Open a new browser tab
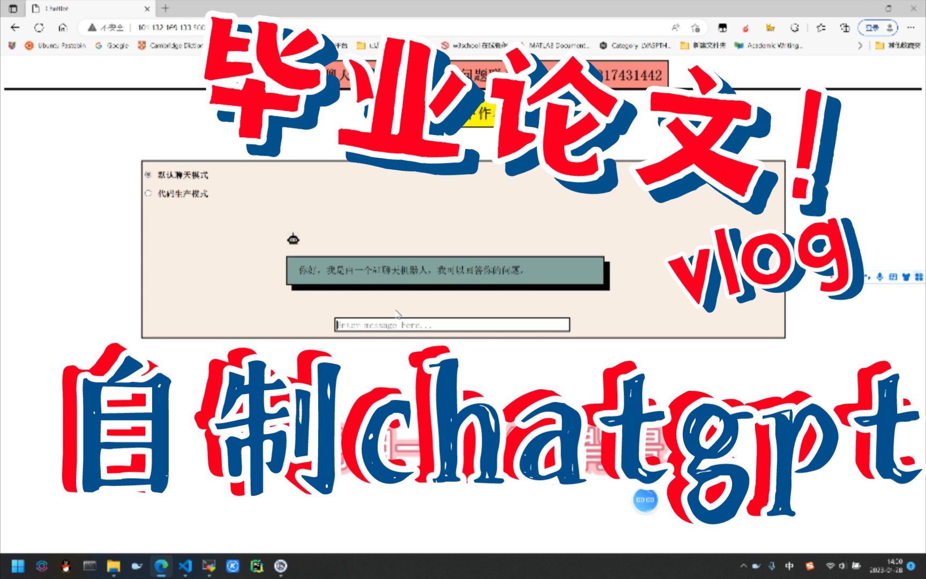This screenshot has width=926, height=579. [x=165, y=8]
